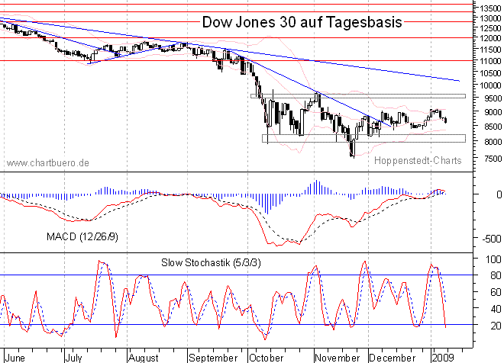This screenshot has width=504, height=363.
Task: Click the upper resistance zone rectangle near 9500
Action: [x=359, y=95]
